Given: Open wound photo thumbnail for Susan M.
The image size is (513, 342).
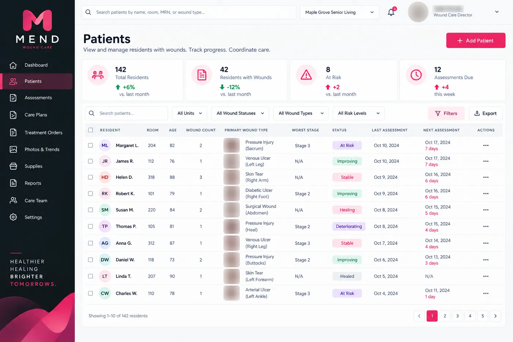Looking at the screenshot, I should pos(232,210).
